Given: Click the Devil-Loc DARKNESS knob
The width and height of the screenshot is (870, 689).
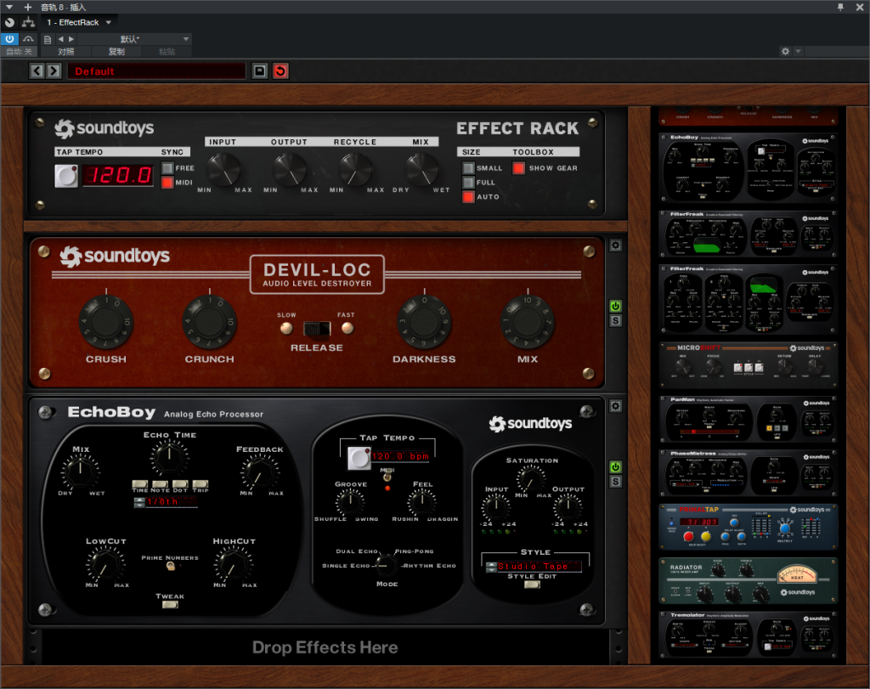Looking at the screenshot, I should click(425, 322).
